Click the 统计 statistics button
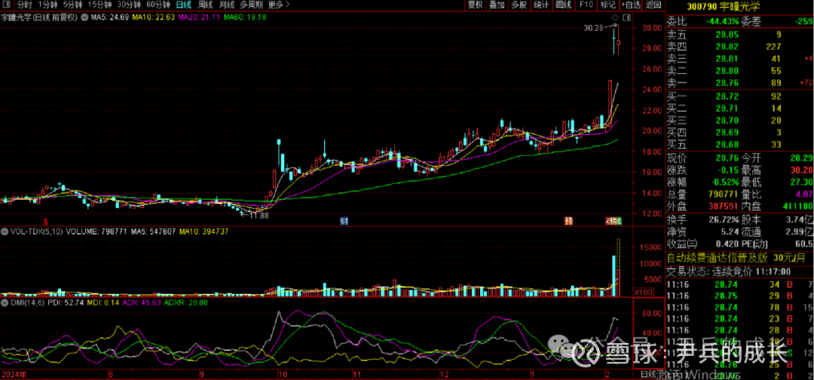814x380 pixels. click(541, 5)
